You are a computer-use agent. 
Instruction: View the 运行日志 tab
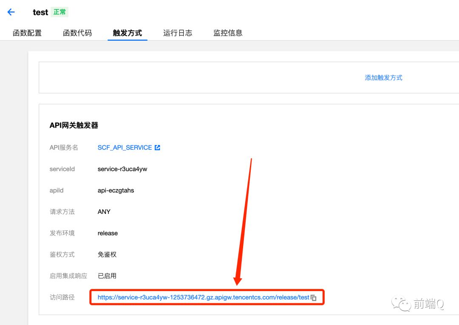click(178, 33)
